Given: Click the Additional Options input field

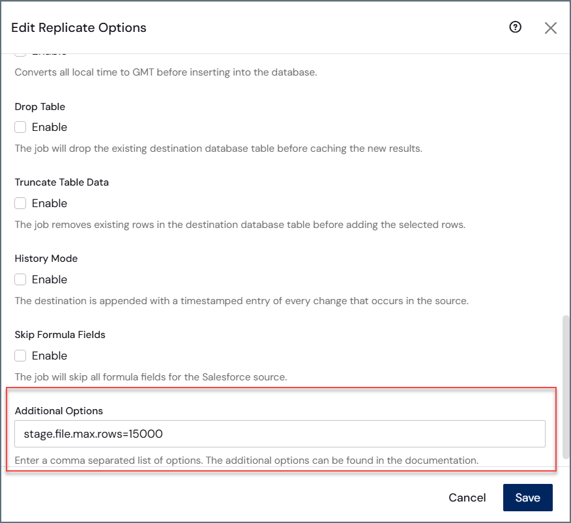Looking at the screenshot, I should (280, 434).
